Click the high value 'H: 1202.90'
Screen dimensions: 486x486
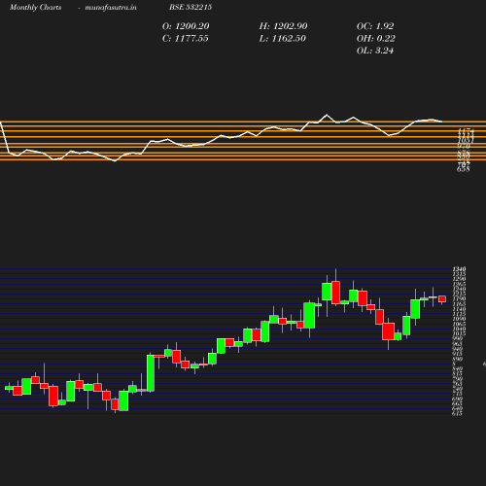click(283, 26)
